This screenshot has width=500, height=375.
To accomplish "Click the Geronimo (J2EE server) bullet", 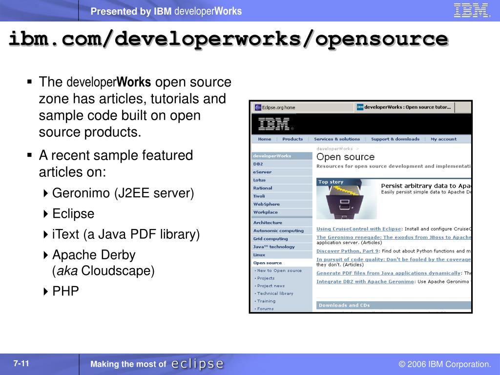I will [123, 193].
